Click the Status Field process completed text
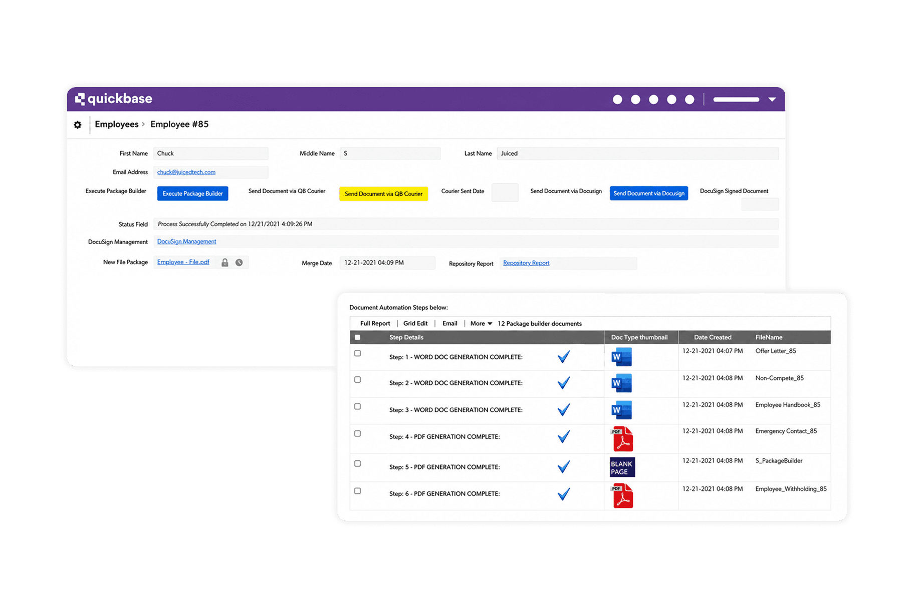914x608 pixels. coord(235,224)
